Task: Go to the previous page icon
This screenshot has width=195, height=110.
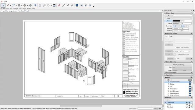Action: click(86, 5)
